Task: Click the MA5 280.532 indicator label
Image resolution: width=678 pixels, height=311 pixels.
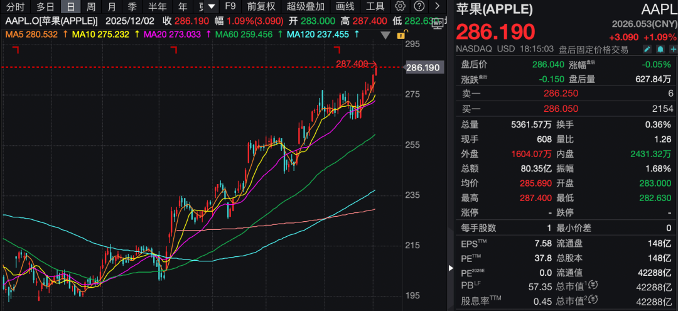Action: [31, 35]
